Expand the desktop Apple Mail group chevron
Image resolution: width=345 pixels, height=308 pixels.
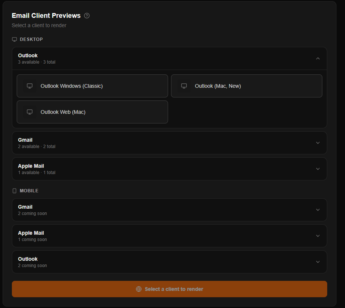pyautogui.click(x=318, y=169)
